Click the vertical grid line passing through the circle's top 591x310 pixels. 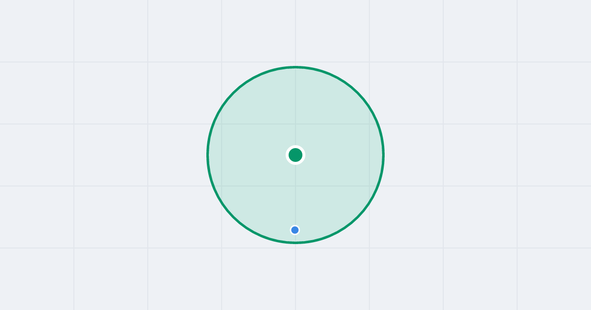pyautogui.click(x=295, y=32)
